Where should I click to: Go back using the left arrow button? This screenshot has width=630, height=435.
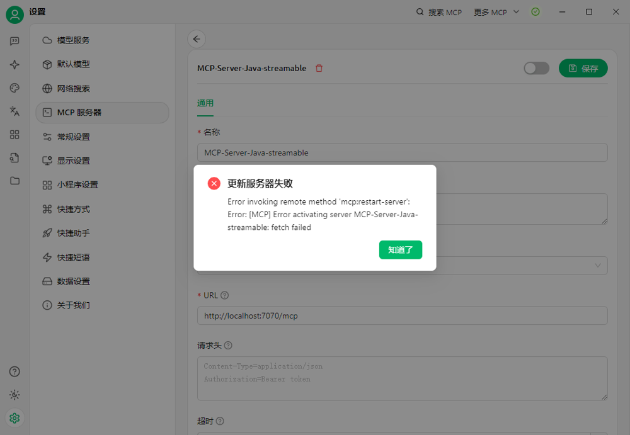[197, 39]
